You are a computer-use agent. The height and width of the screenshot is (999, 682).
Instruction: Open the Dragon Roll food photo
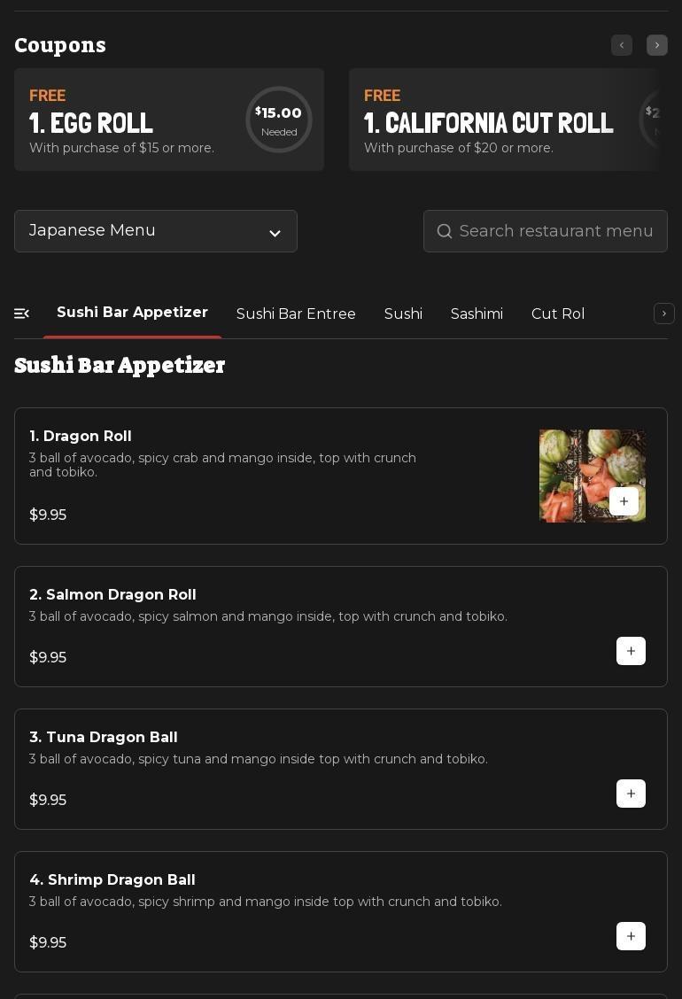pos(593,476)
